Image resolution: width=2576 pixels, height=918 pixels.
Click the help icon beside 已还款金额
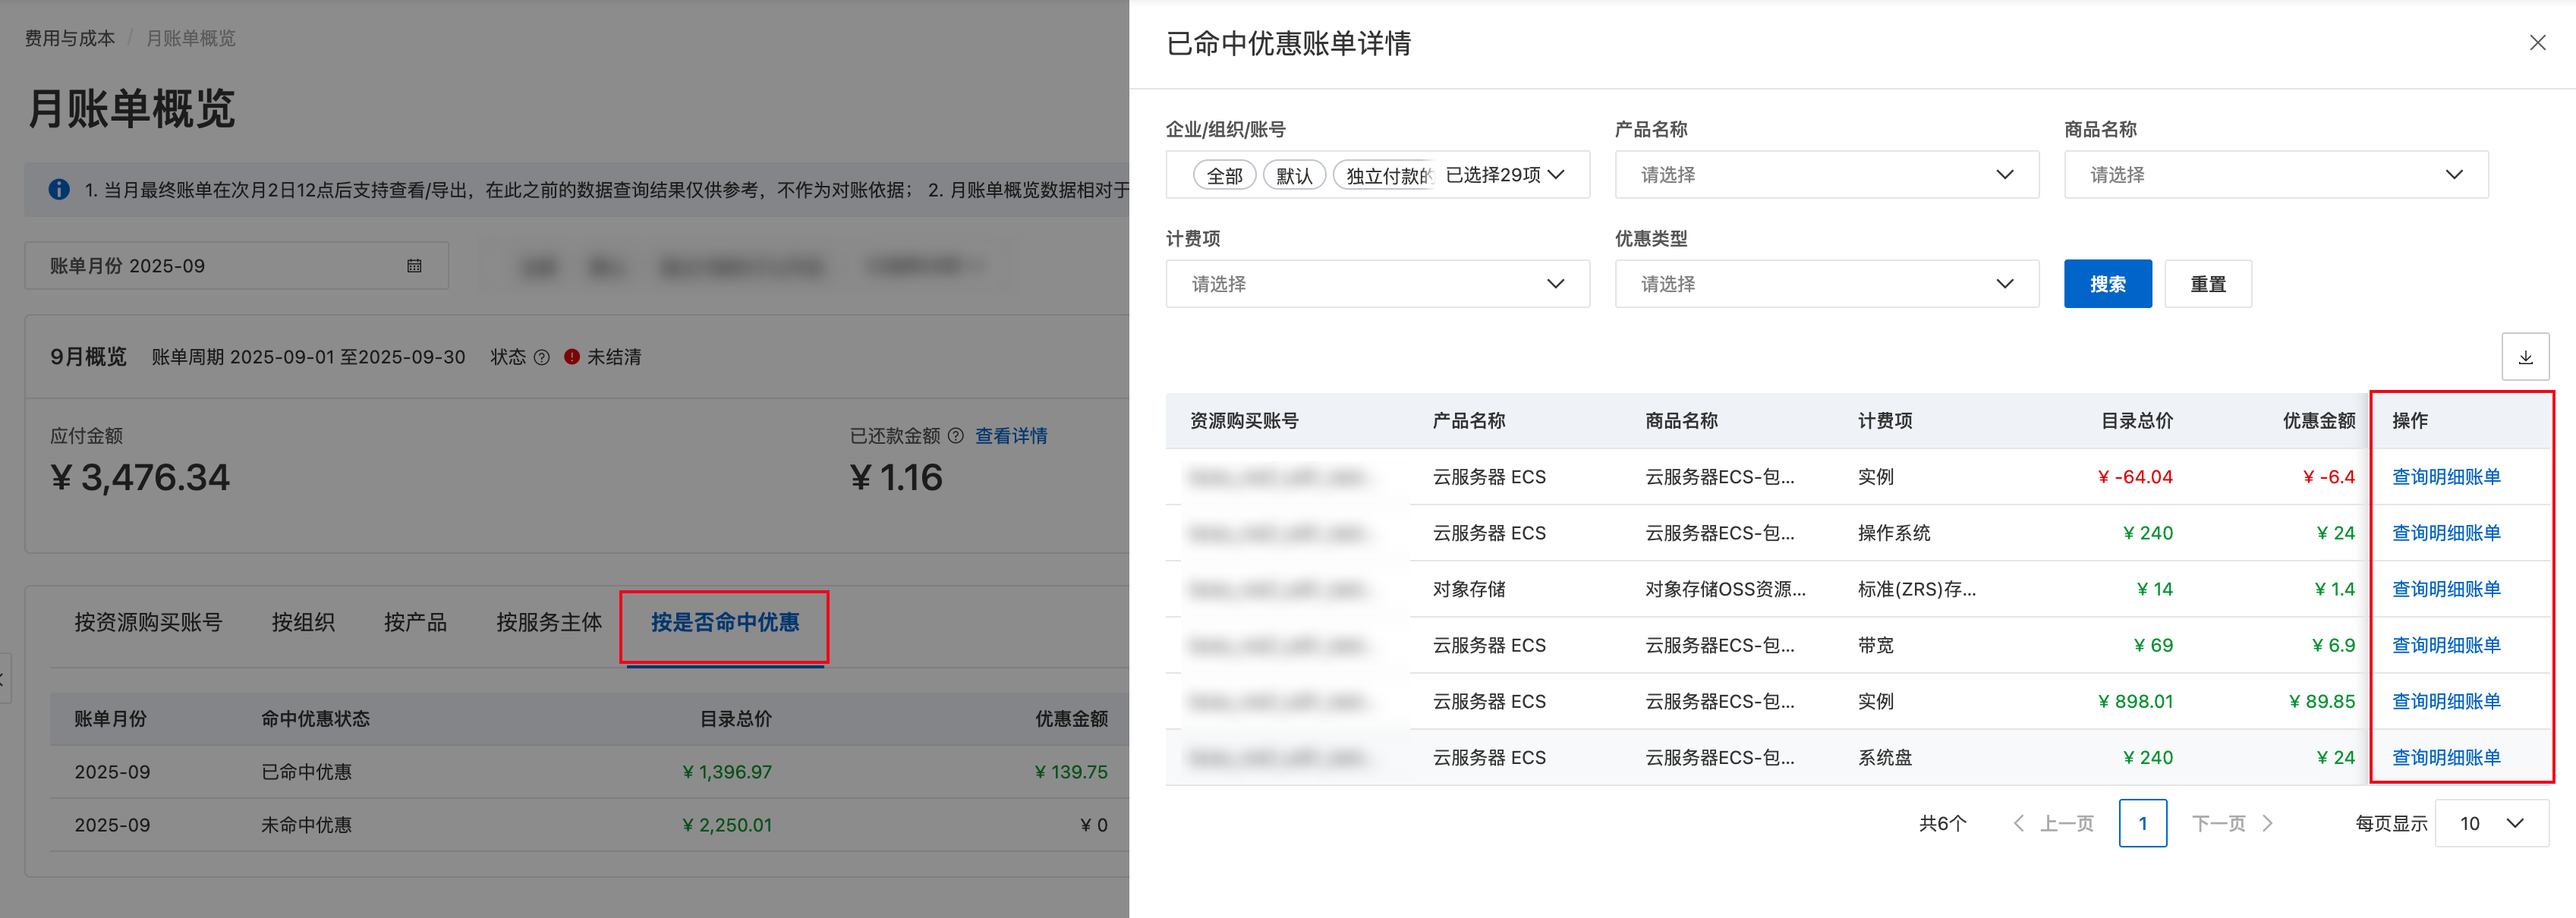pyautogui.click(x=956, y=436)
